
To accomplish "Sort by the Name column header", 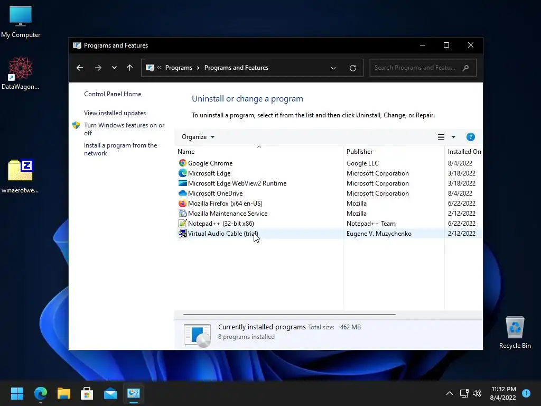I will coord(259,152).
